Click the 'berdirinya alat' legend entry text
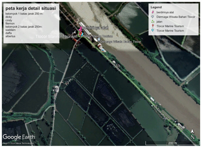Screen dimensions: 202x156 pyautogui.click(x=165, y=12)
